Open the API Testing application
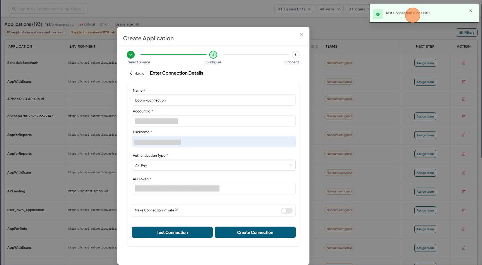The height and width of the screenshot is (265, 482). (x=16, y=191)
